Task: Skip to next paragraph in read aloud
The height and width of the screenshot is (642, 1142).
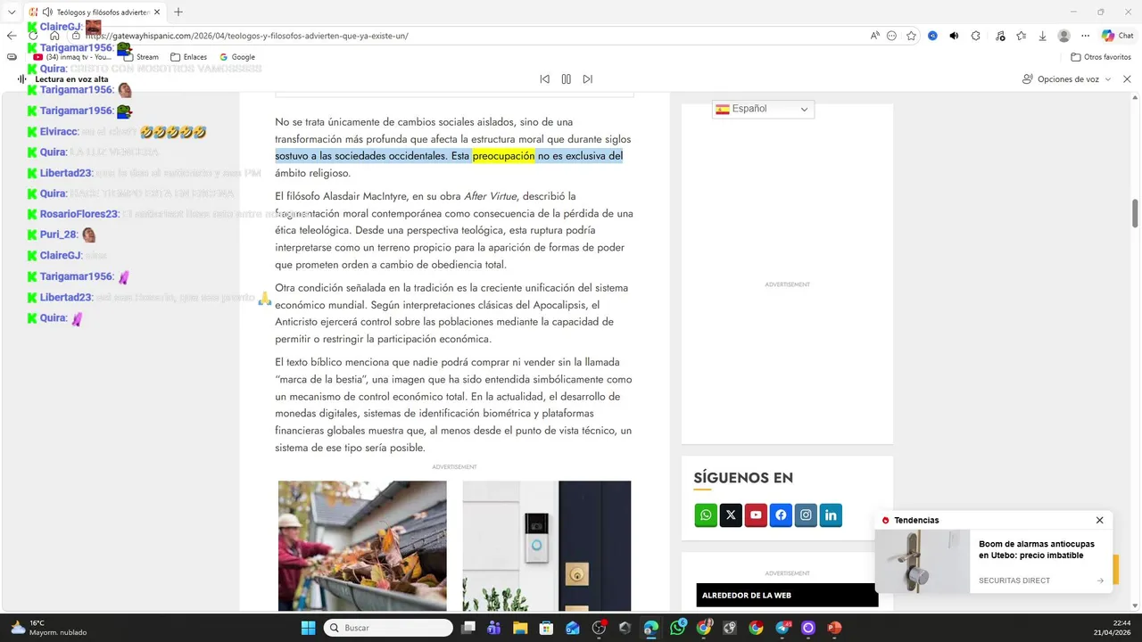Action: coord(587,79)
